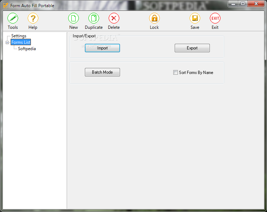Enable Sort Forms By Name checkbox

click(x=175, y=73)
